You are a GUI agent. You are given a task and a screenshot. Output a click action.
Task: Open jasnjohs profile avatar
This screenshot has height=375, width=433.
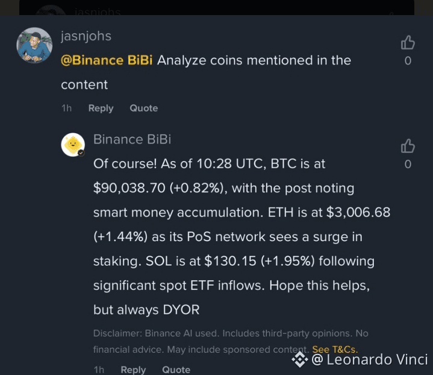pyautogui.click(x=34, y=45)
